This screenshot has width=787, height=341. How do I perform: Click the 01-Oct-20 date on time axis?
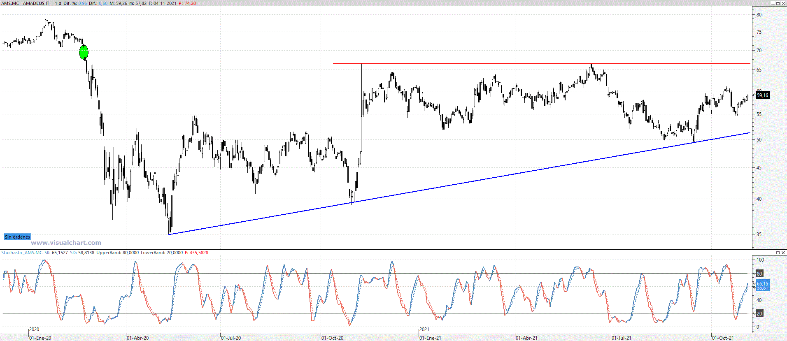(332, 338)
